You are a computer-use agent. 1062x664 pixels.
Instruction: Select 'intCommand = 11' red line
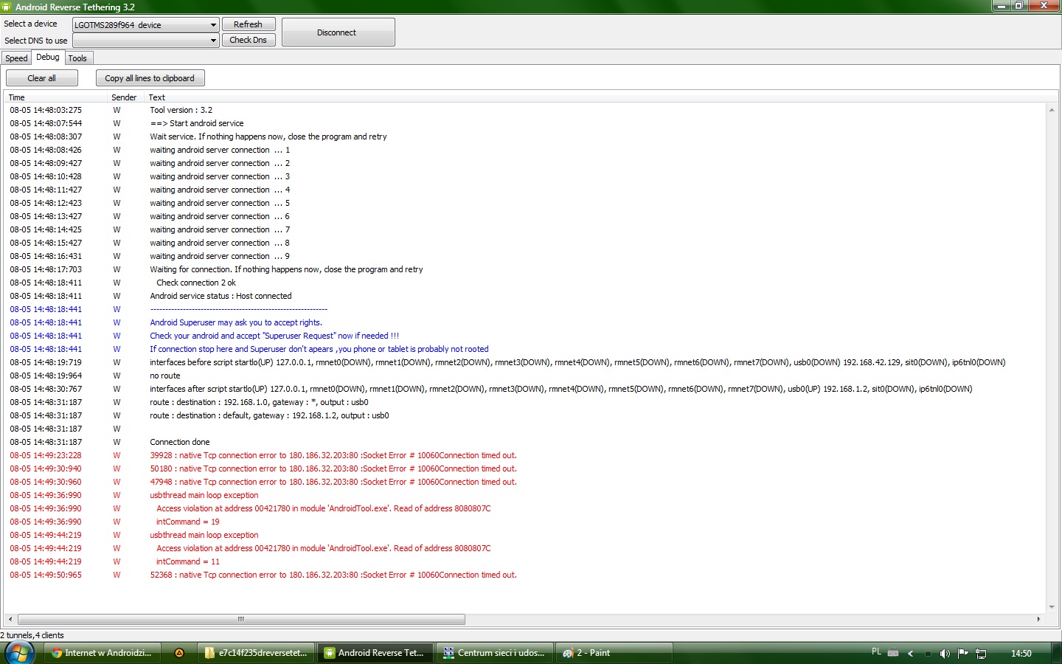point(187,561)
